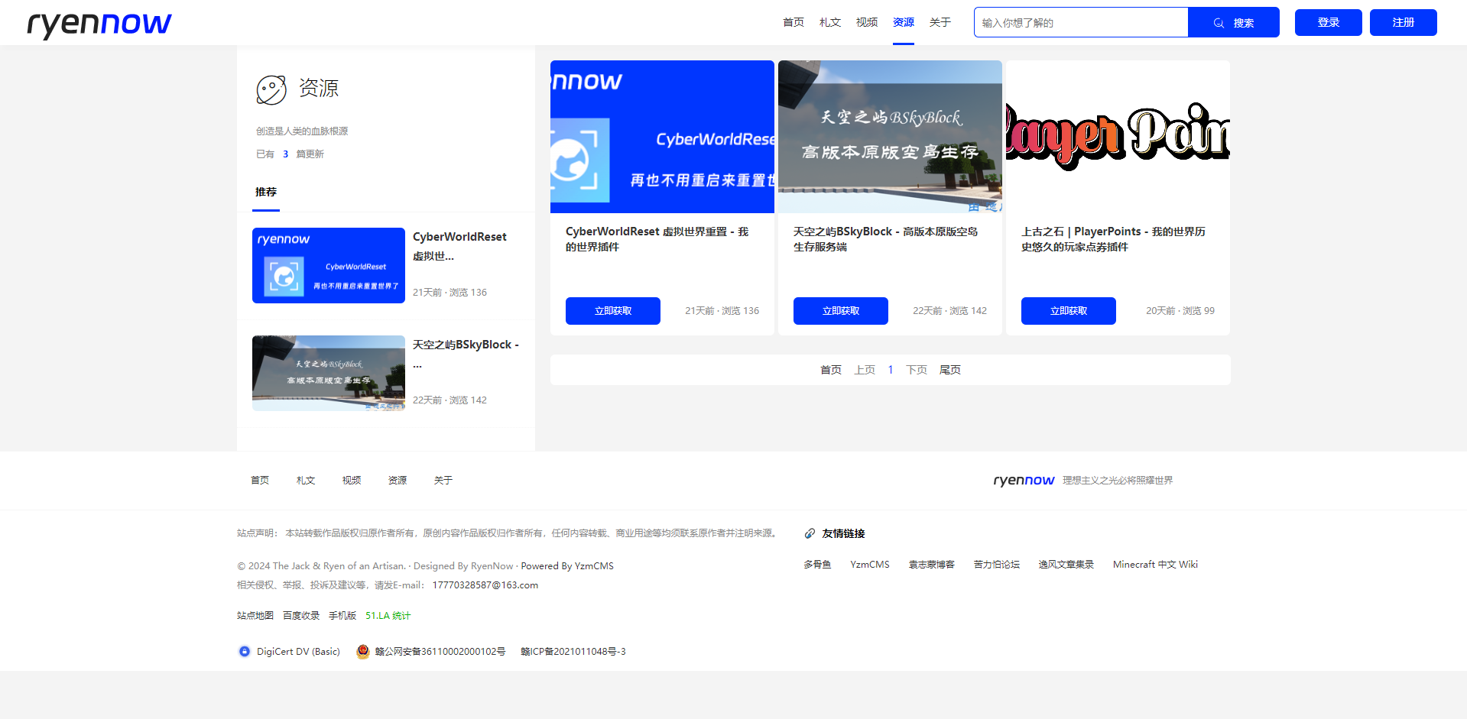Click the 赣公网安备36110002000102号 link

click(440, 652)
